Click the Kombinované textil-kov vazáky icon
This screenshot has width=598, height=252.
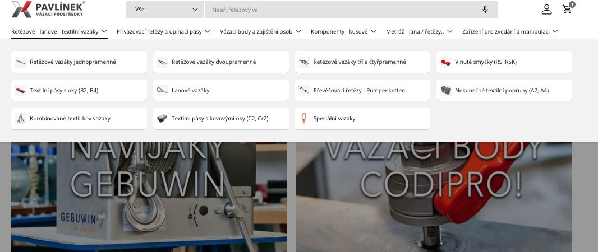21,118
